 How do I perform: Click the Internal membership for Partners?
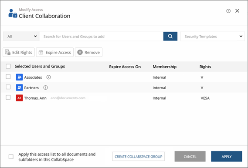point(159,87)
